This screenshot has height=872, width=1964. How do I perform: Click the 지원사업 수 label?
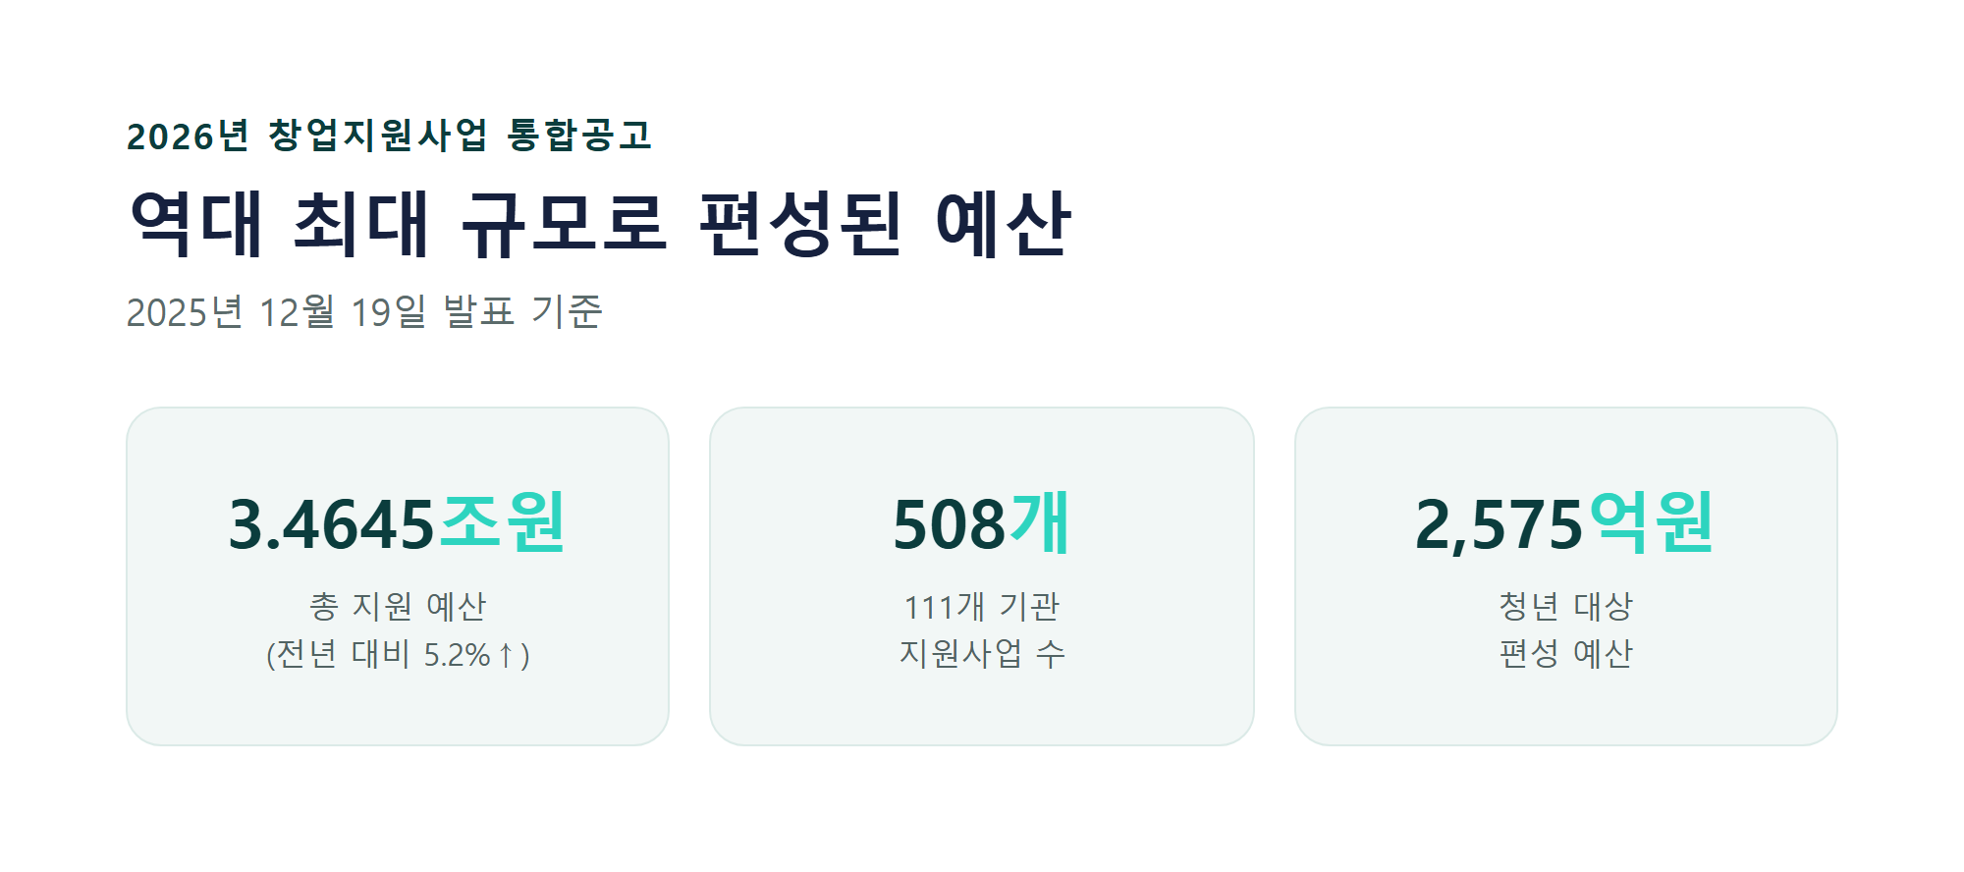pos(982,653)
